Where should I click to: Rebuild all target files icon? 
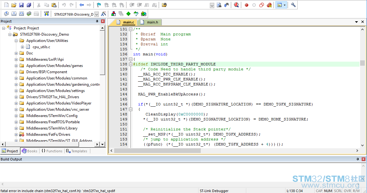point(22,14)
